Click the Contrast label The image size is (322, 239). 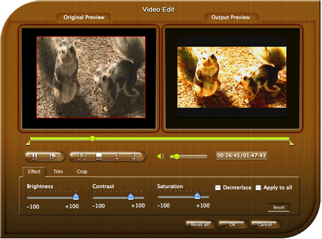[x=103, y=186]
